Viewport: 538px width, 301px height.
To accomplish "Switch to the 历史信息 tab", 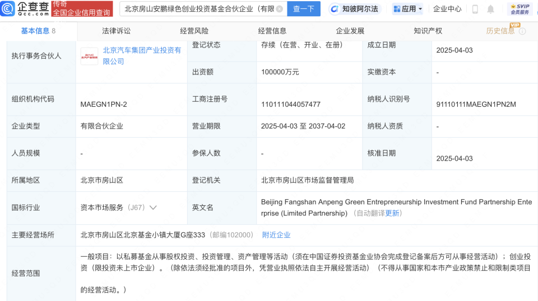I will (500, 31).
